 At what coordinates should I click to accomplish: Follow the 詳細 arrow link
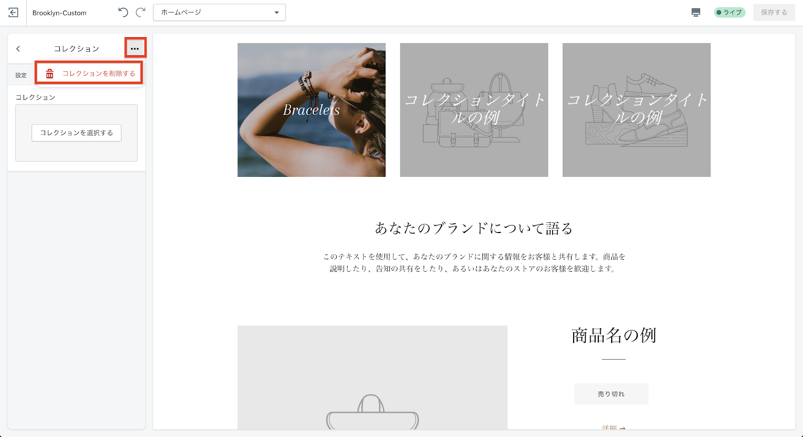[x=613, y=427]
